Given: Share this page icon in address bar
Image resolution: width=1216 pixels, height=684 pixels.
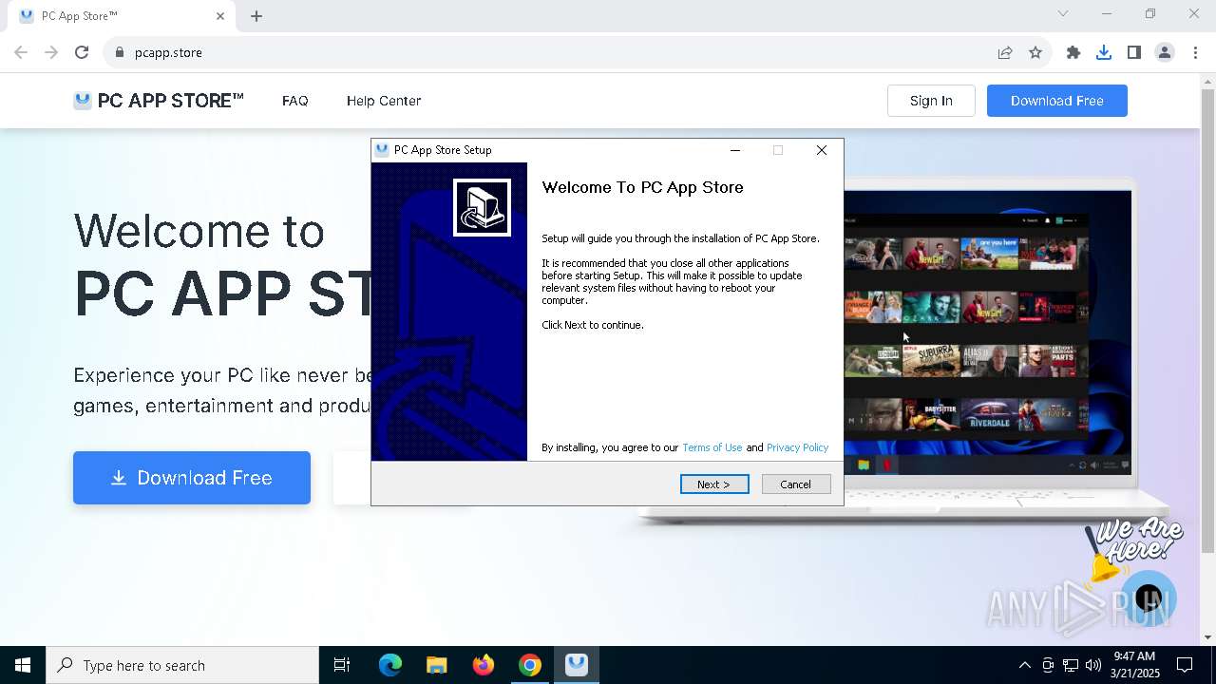Looking at the screenshot, I should click(1005, 52).
